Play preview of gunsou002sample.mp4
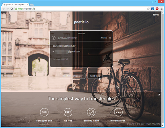This screenshot has width=165, height=128. click(x=53, y=38)
